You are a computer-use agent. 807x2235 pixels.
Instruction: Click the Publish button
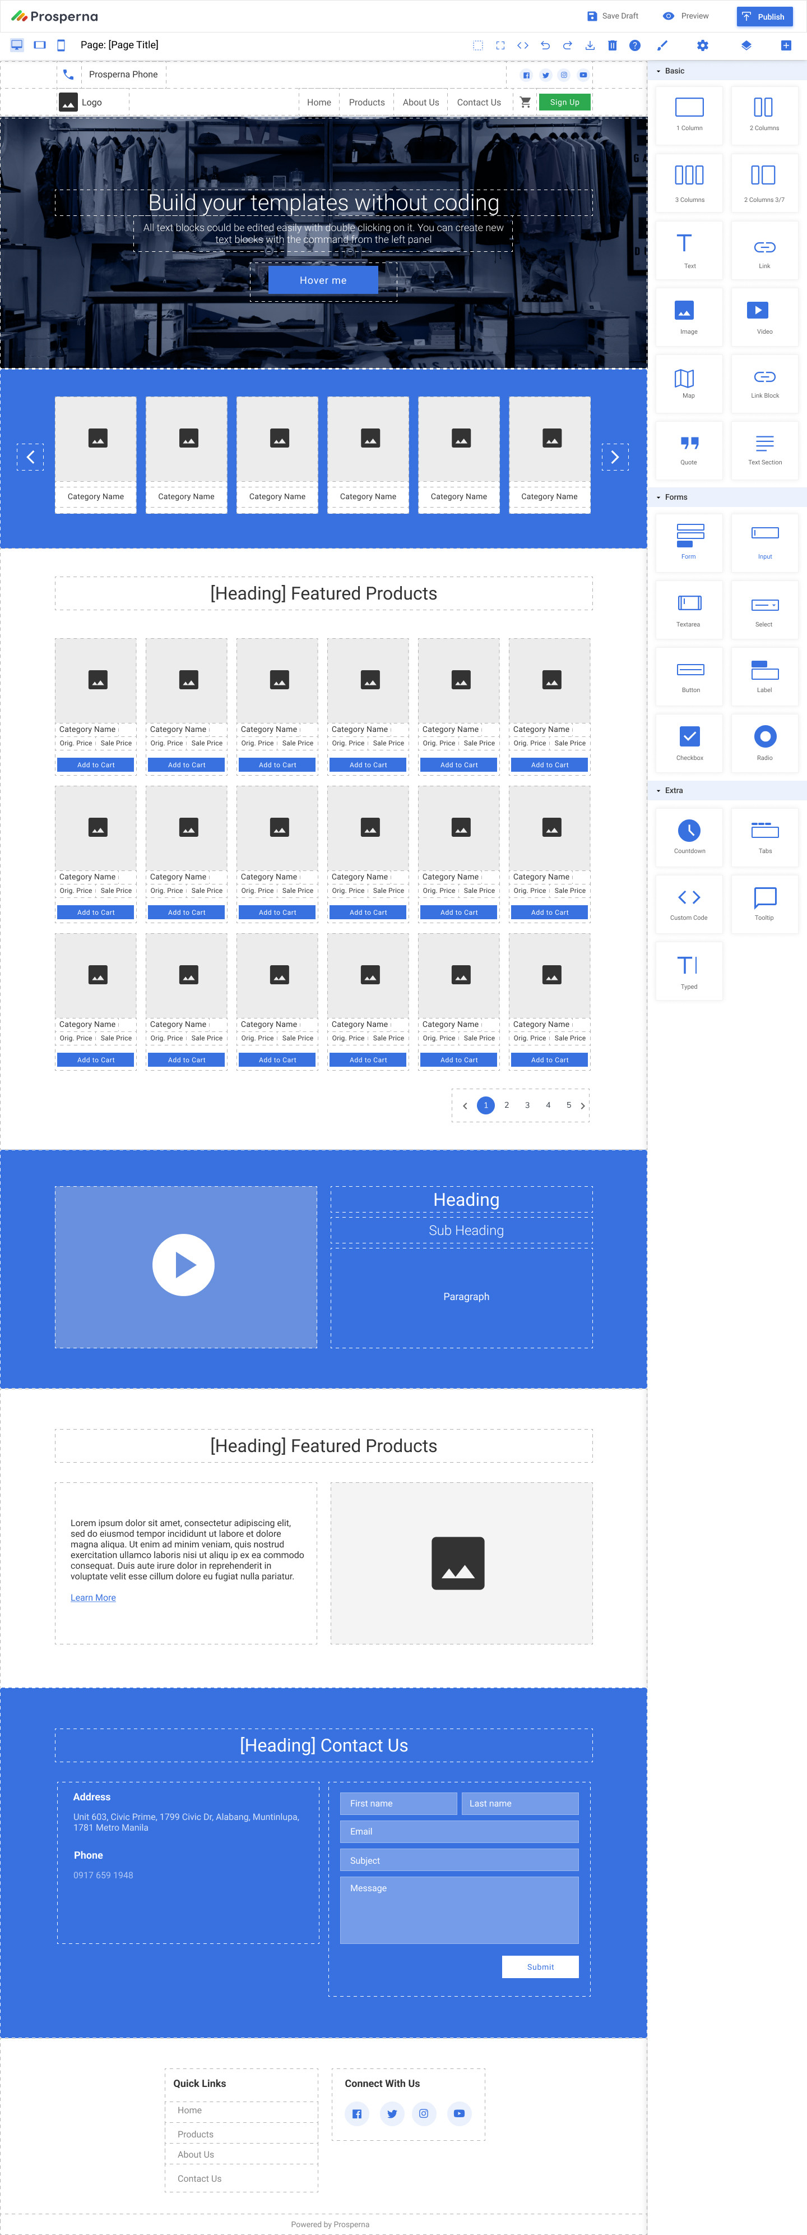click(764, 16)
